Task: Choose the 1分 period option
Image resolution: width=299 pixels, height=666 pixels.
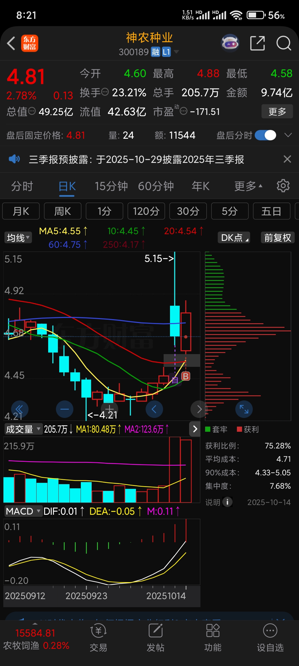Action: (x=104, y=211)
